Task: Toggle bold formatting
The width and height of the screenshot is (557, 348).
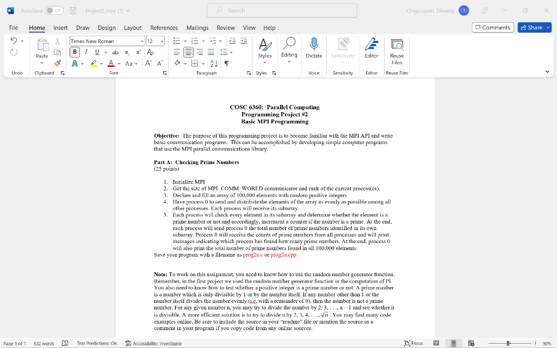Action: 75,52
